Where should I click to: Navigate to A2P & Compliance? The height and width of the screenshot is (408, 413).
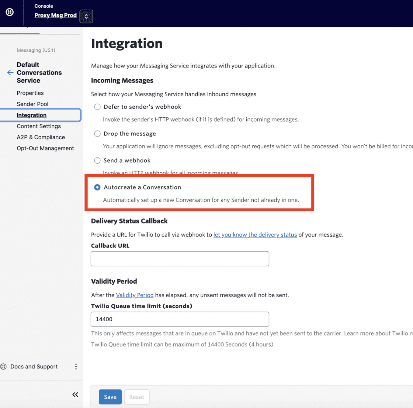(x=41, y=137)
